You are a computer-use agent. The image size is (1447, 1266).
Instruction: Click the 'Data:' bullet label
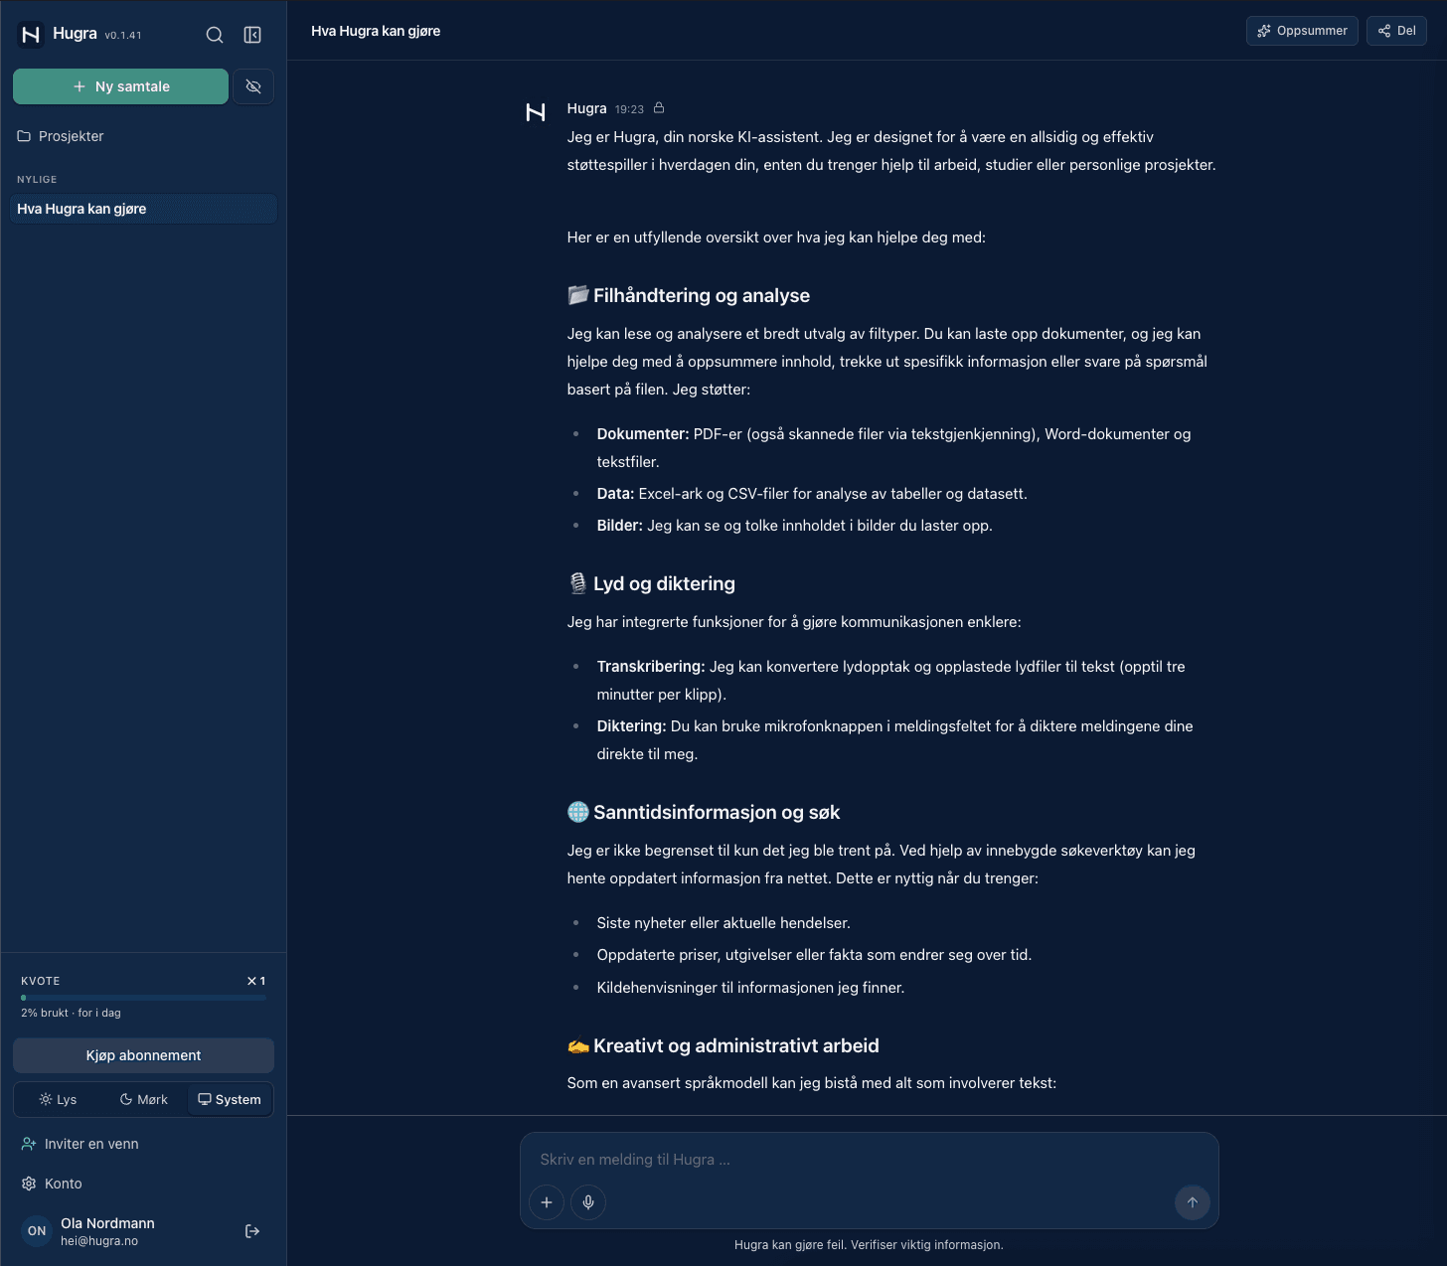(x=616, y=494)
